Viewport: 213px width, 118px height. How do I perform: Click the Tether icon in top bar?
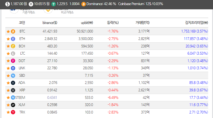[53, 4]
